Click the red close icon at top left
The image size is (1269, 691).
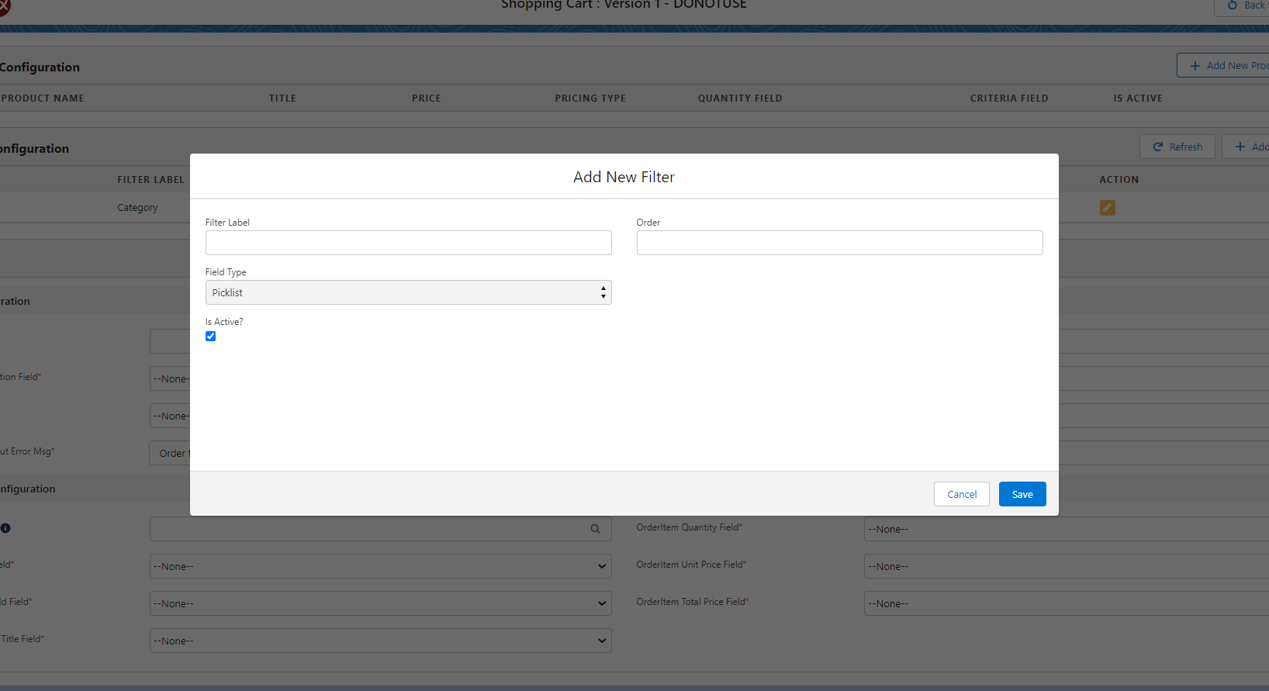[x=4, y=8]
